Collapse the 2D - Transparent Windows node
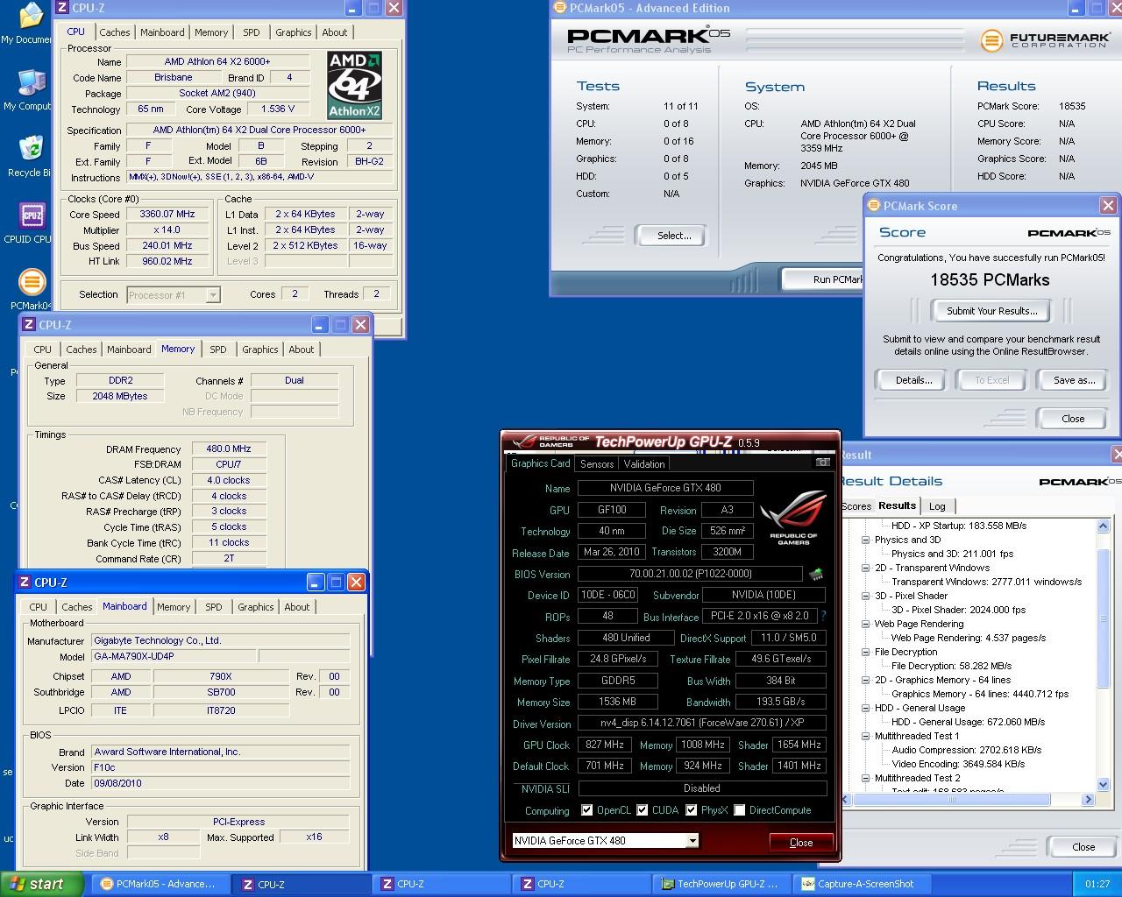The height and width of the screenshot is (897, 1122). pos(866,568)
